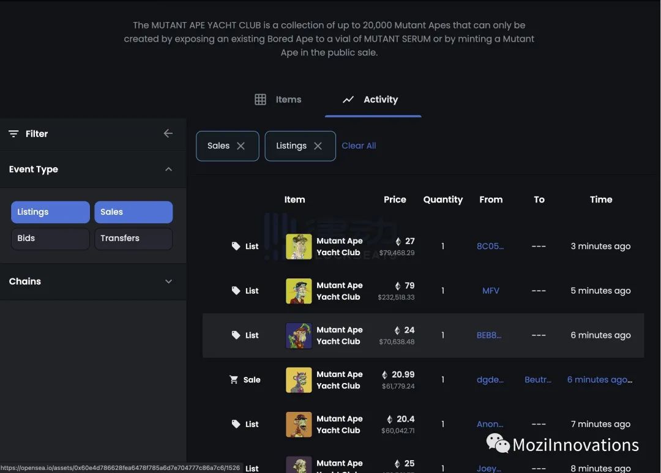Toggle the Listings event type filter
The width and height of the screenshot is (661, 473).
50,212
